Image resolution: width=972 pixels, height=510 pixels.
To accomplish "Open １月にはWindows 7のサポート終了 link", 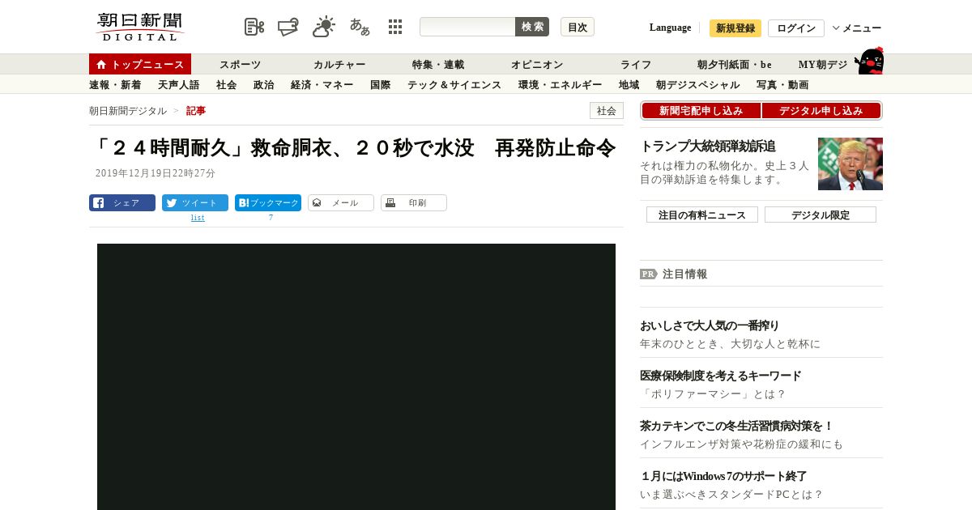I will (x=723, y=476).
